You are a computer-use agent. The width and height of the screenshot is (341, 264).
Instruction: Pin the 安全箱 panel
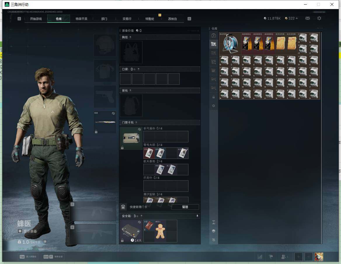pyautogui.click(x=197, y=216)
